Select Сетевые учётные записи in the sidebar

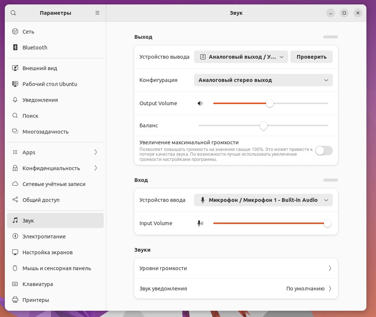pos(55,184)
